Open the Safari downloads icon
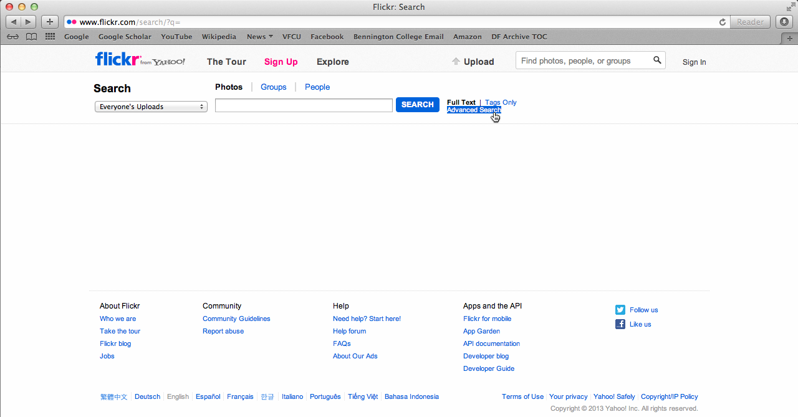 (784, 22)
